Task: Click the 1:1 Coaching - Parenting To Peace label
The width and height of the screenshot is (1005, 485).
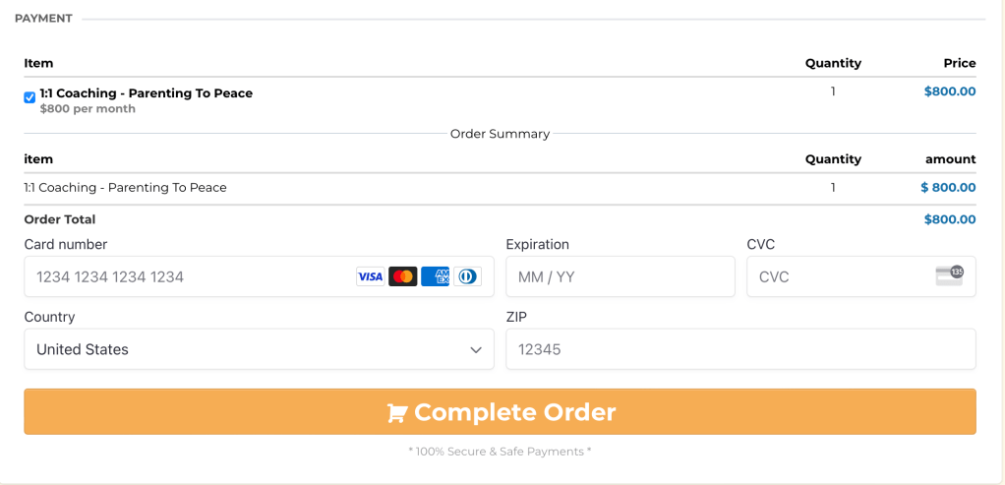Action: [147, 93]
